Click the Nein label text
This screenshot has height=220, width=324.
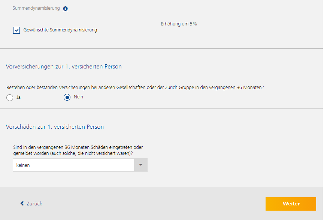pos(79,97)
